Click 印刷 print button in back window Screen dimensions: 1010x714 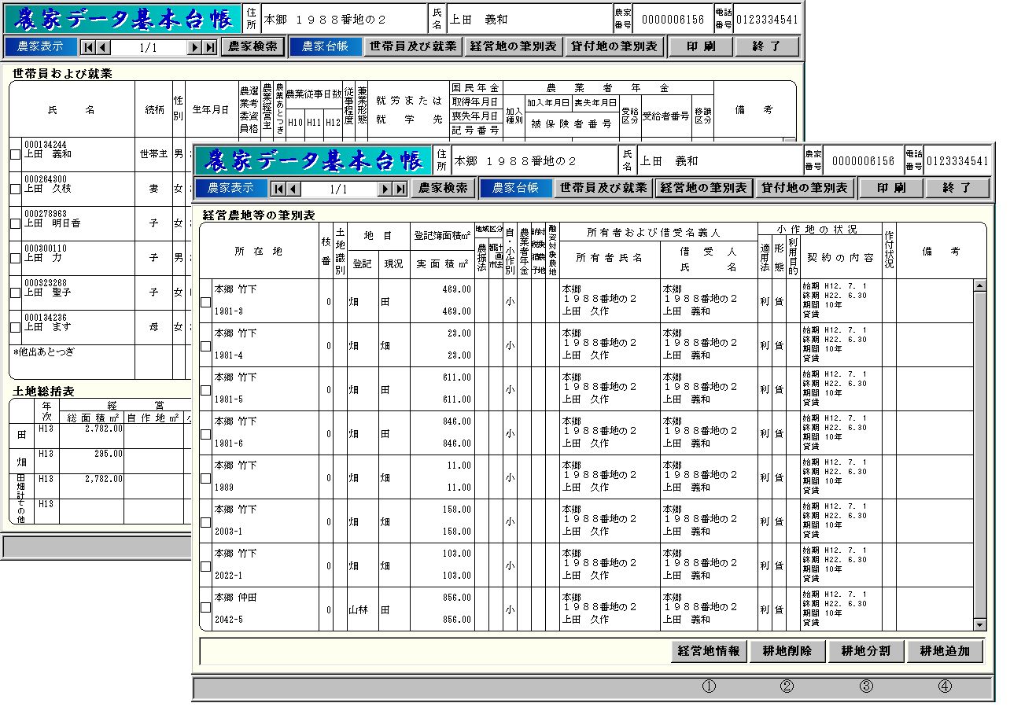point(700,46)
